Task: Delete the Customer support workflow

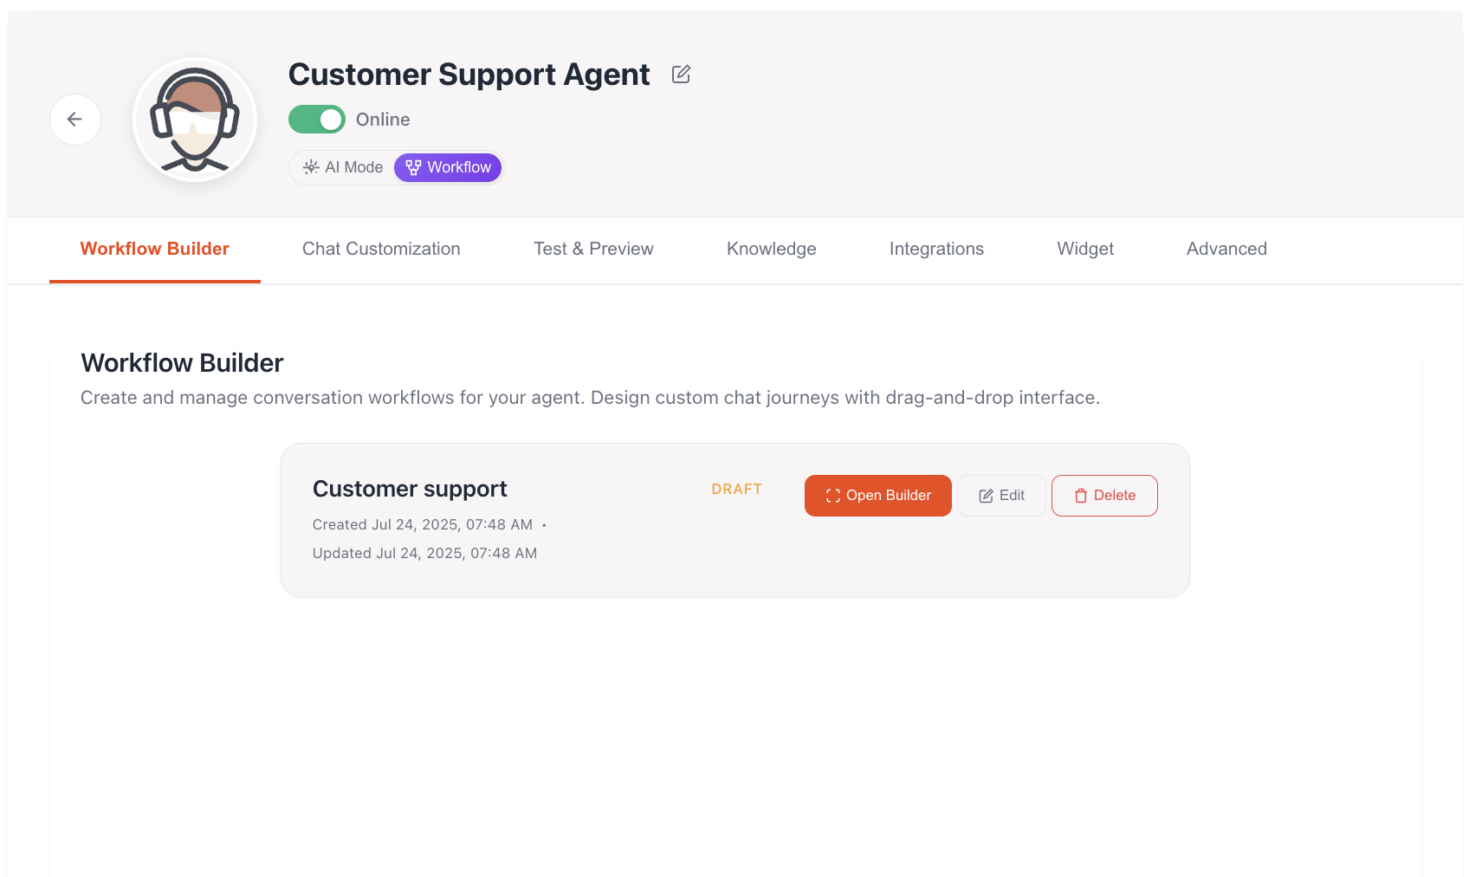Action: click(x=1104, y=495)
